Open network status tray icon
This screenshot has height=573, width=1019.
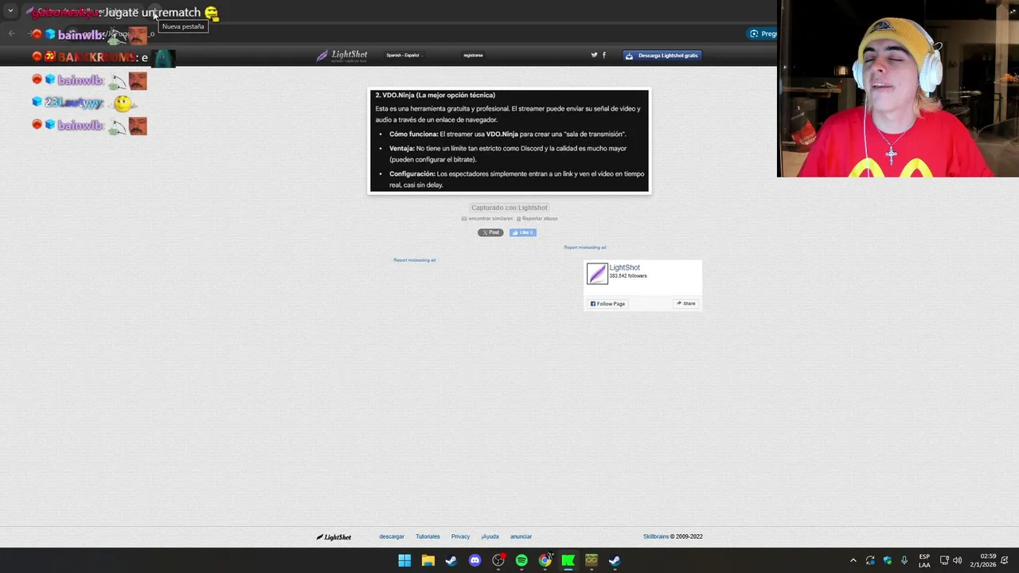coord(944,560)
